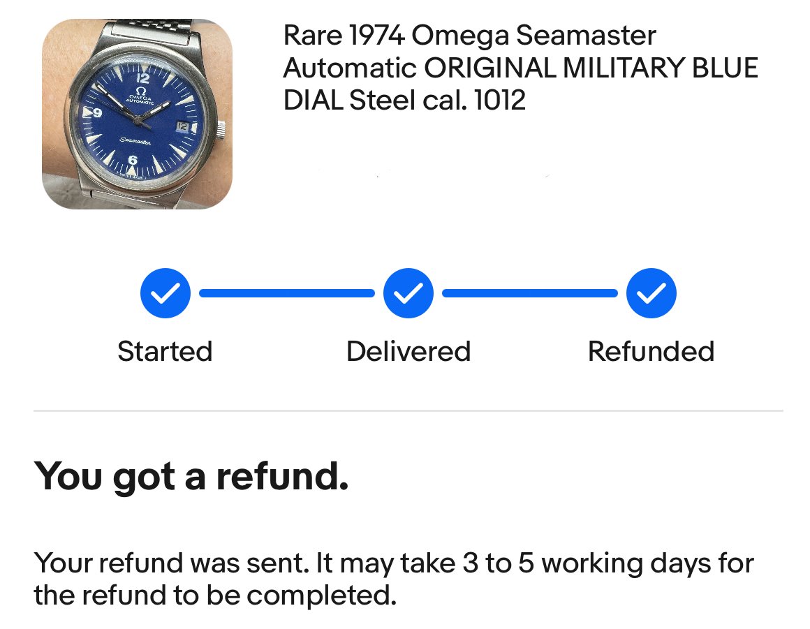The height and width of the screenshot is (629, 810).
Task: Click the crown on the watch photo
Action: 222,128
